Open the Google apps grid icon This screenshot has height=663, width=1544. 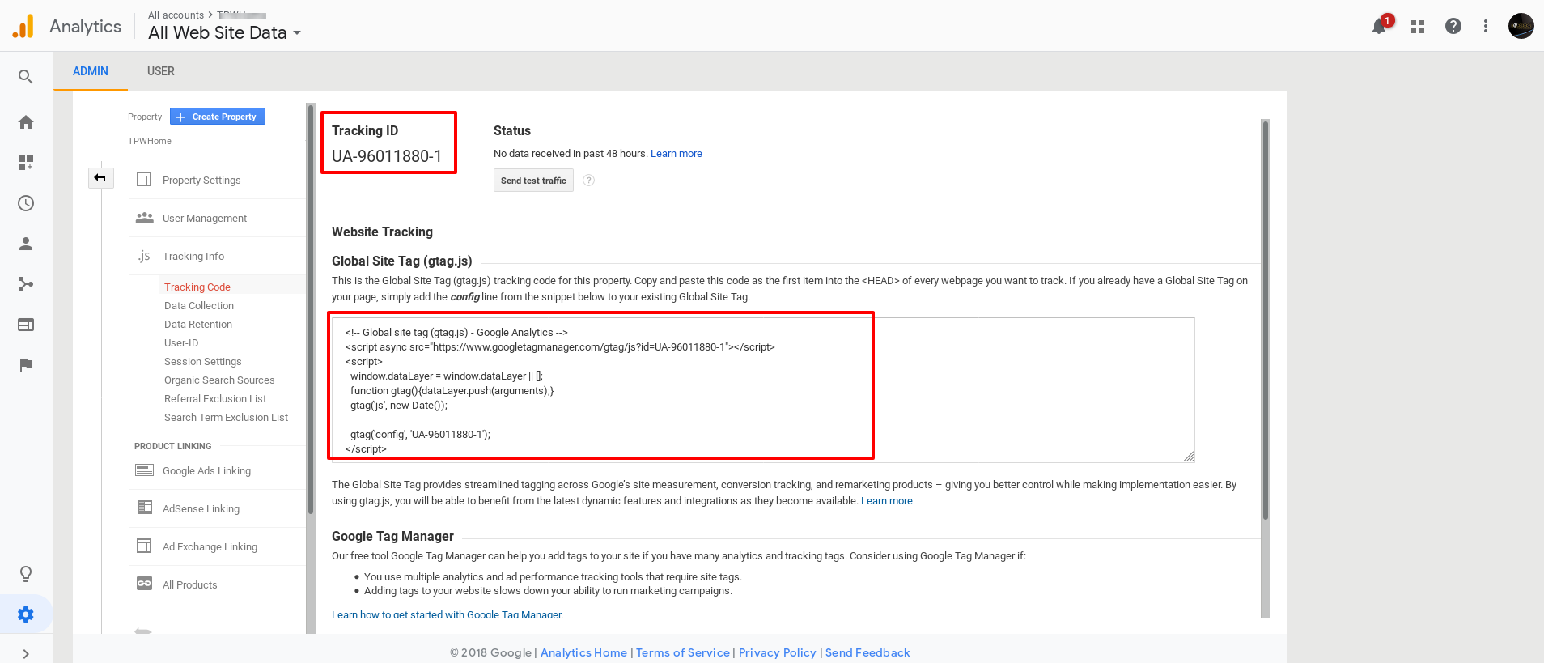(x=1418, y=27)
